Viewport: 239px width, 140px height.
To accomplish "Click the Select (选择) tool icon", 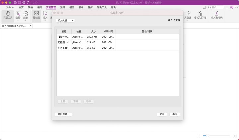I will tap(18, 14).
